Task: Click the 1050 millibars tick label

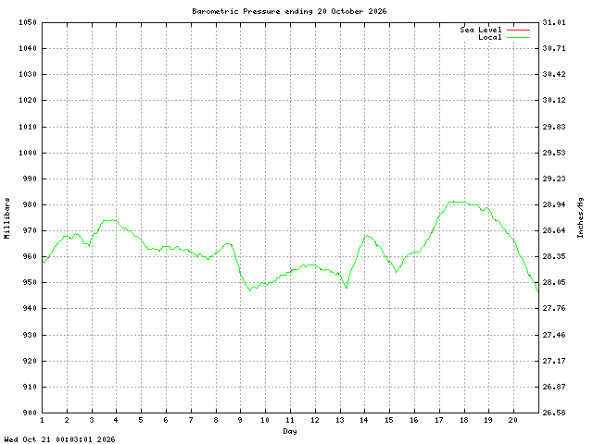Action: pyautogui.click(x=28, y=22)
